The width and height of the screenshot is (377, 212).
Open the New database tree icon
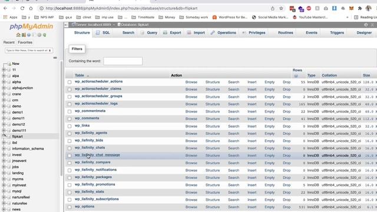tap(9, 64)
